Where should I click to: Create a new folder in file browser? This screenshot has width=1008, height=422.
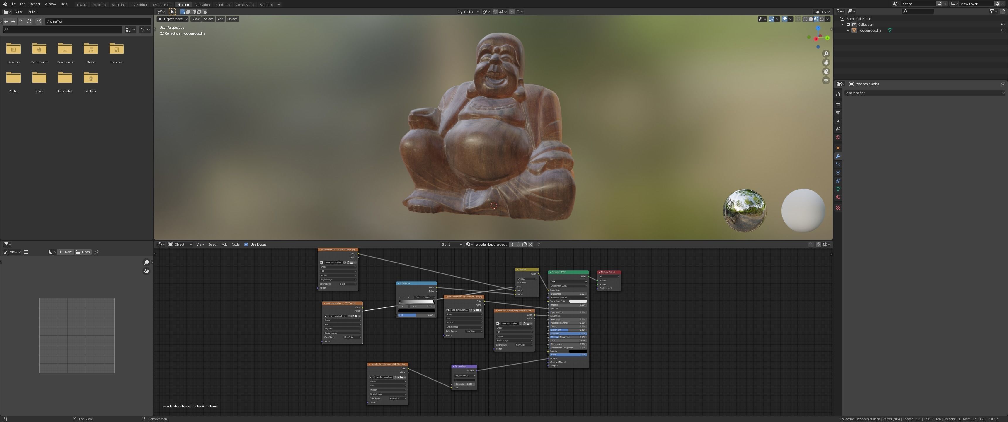click(39, 21)
